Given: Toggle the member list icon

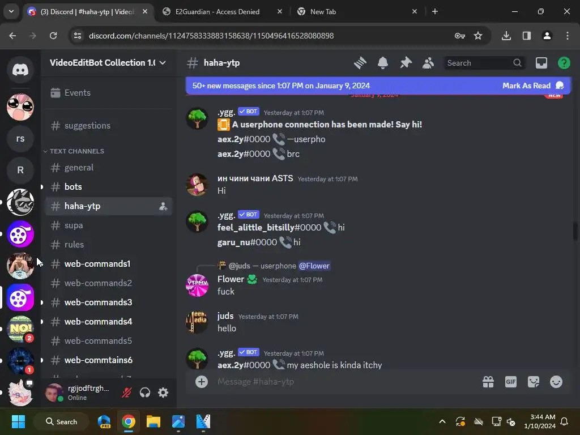Looking at the screenshot, I should tap(428, 63).
